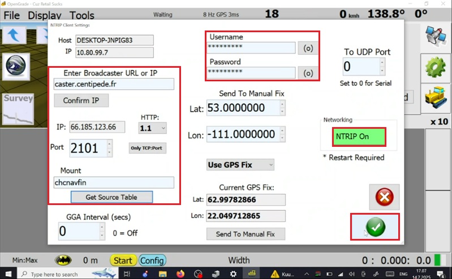Open the File menu
The width and height of the screenshot is (452, 279).
pos(11,15)
